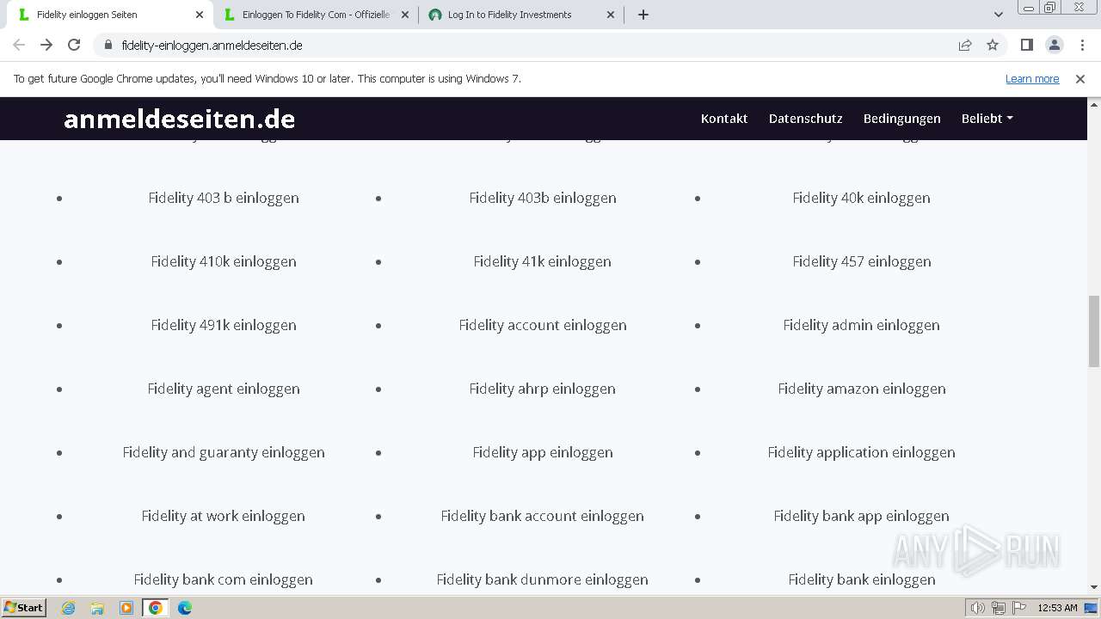Launch Microsoft Edge from taskbar

pos(185,608)
